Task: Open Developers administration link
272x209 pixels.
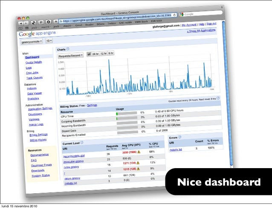Action: (35, 114)
